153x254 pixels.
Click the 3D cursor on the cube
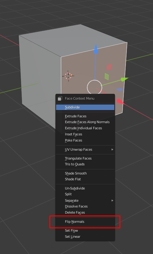click(68, 76)
